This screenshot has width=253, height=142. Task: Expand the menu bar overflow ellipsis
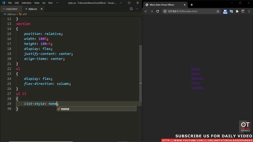click(x=57, y=3)
